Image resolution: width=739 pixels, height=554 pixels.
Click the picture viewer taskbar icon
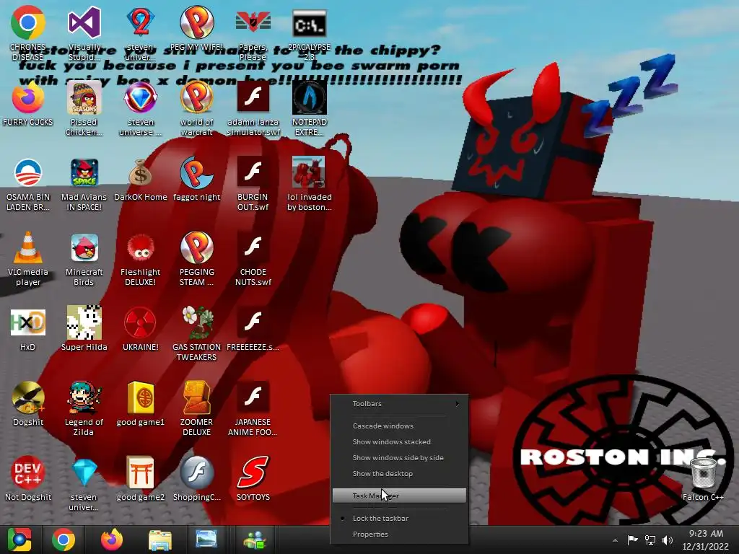point(206,540)
